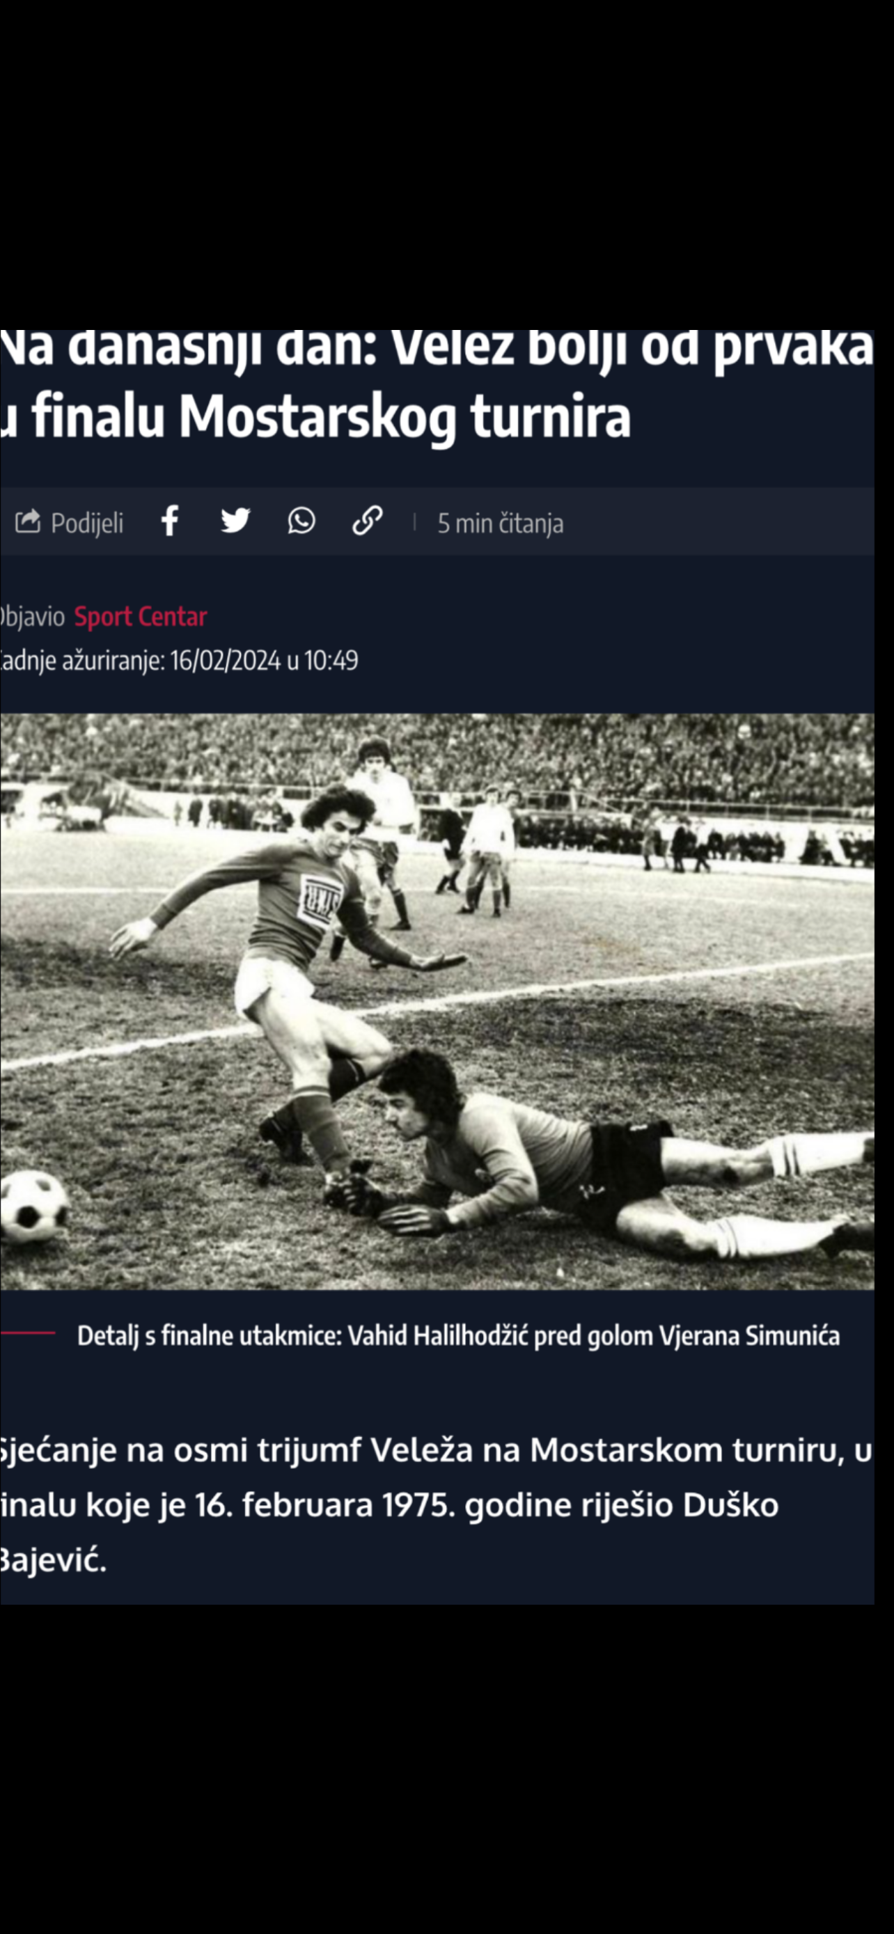Click the Podijeli text label
This screenshot has height=1934, width=894.
[x=87, y=524]
